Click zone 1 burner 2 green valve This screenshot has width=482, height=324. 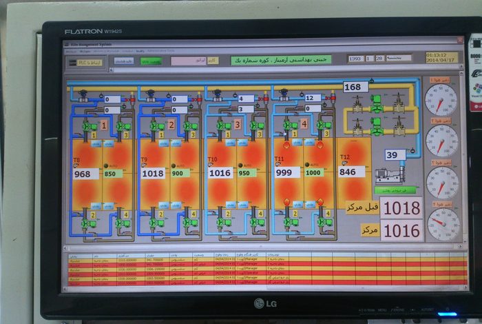click(89, 223)
